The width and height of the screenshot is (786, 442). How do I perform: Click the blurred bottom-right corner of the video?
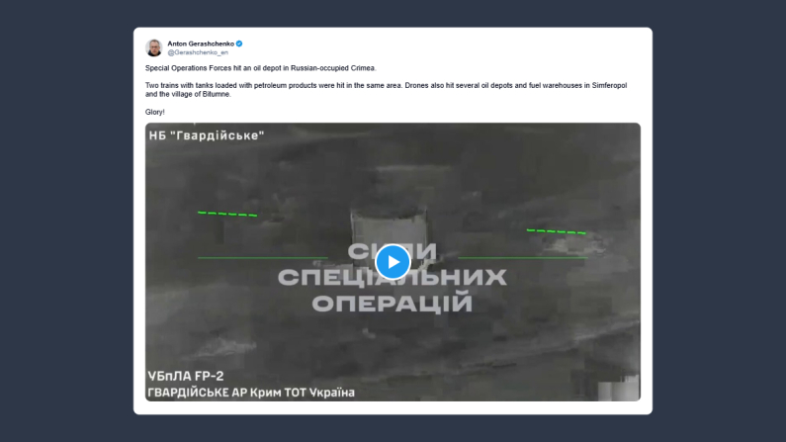619,388
